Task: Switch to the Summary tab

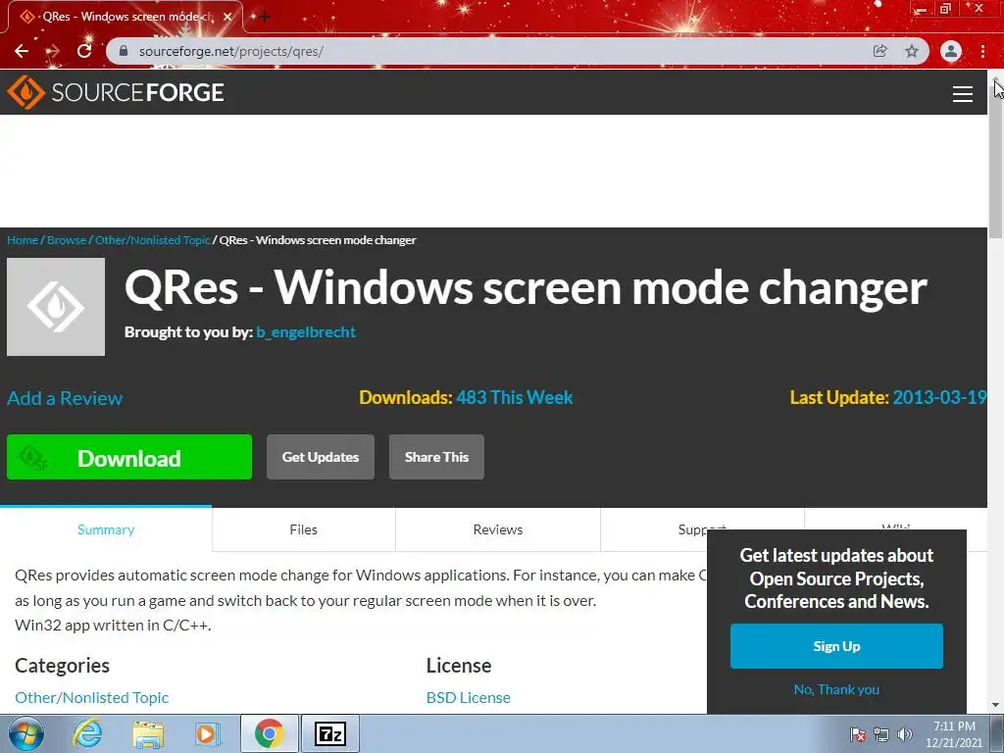Action: [x=106, y=529]
